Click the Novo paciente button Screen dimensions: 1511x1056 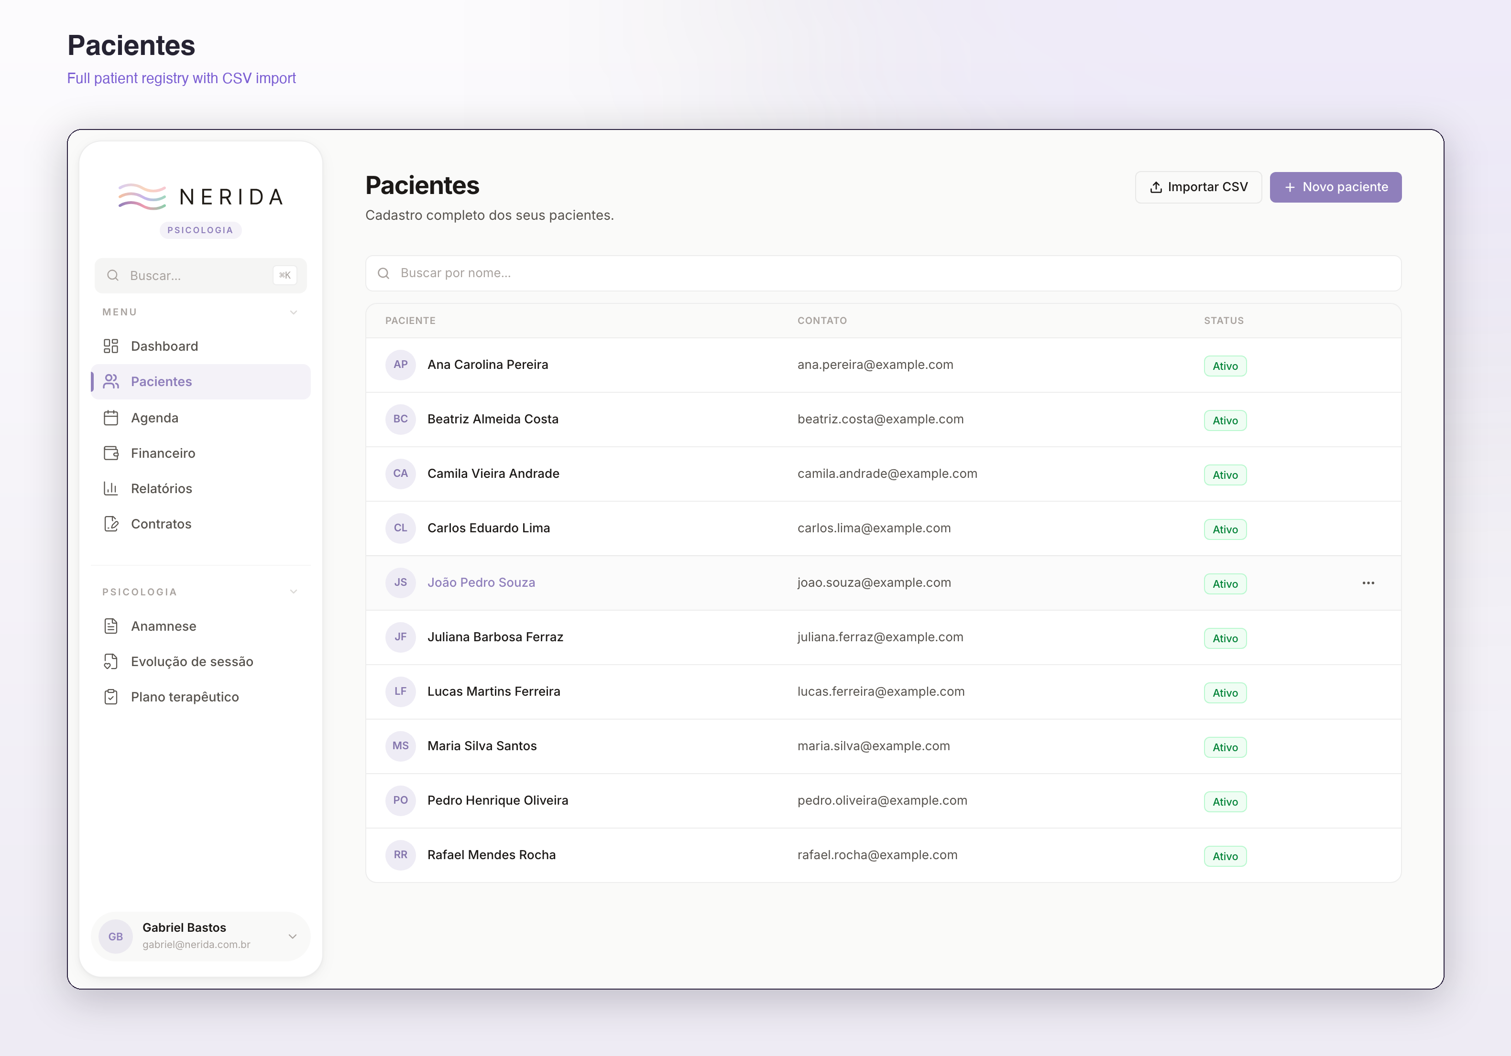1336,187
